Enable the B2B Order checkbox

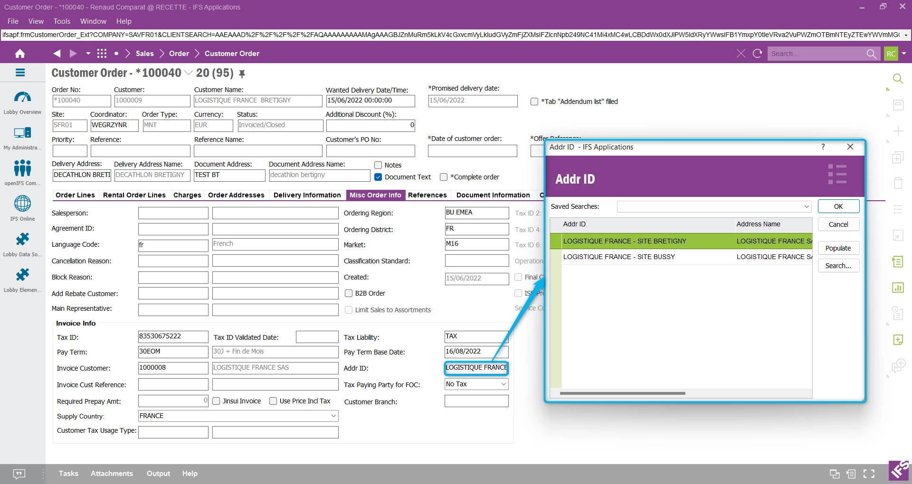(349, 293)
